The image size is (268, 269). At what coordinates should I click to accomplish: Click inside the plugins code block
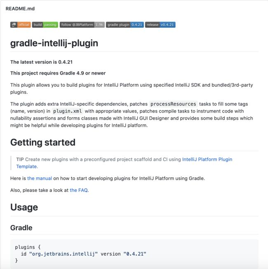134,254
